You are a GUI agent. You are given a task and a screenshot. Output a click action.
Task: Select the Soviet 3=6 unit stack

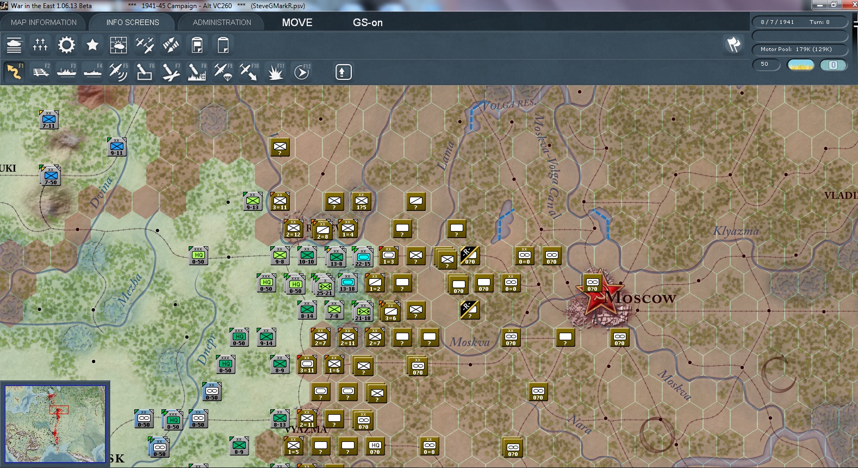coord(390,311)
